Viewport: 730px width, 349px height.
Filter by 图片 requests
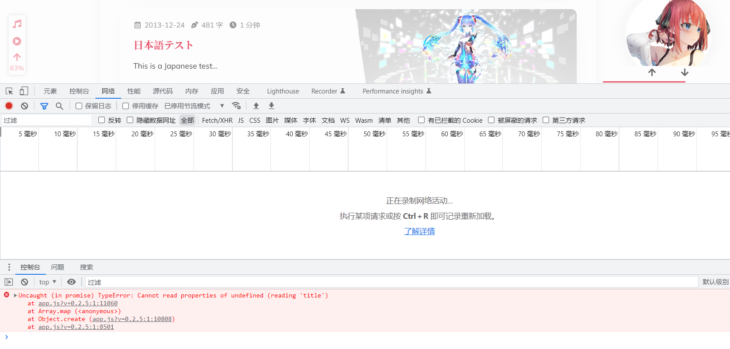(272, 120)
